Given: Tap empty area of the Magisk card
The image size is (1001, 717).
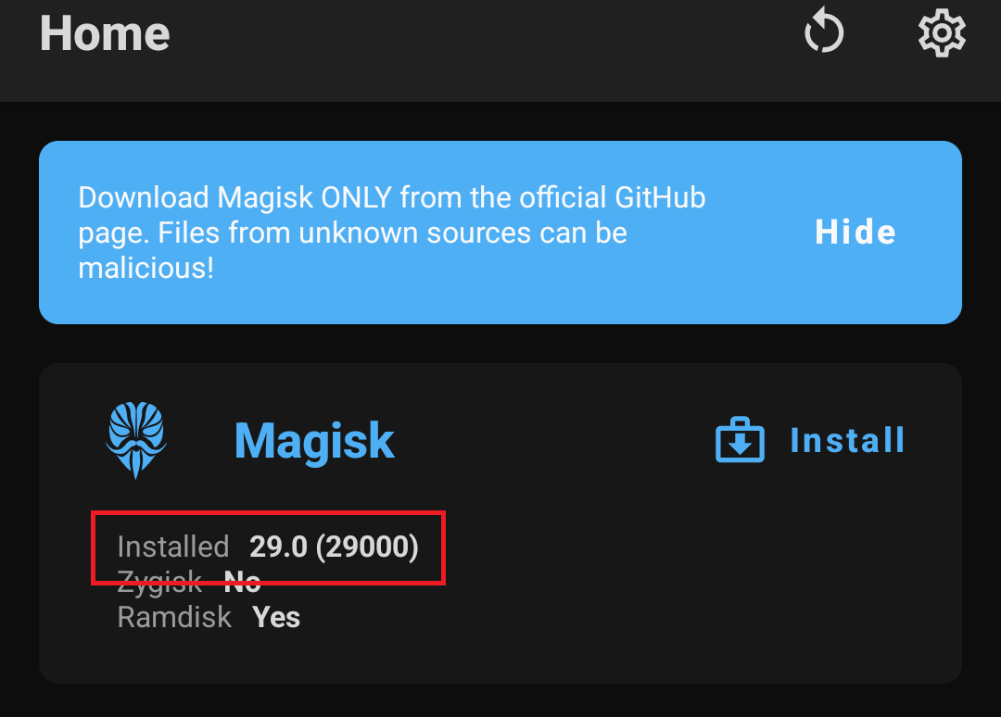Looking at the screenshot, I should coord(649,593).
